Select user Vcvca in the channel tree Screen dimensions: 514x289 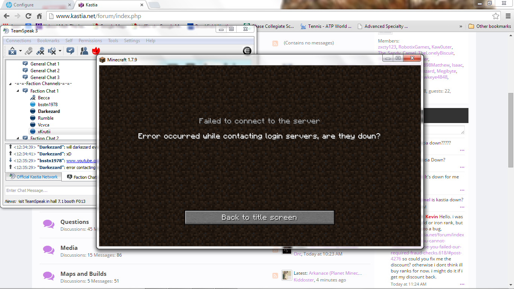[x=44, y=125]
